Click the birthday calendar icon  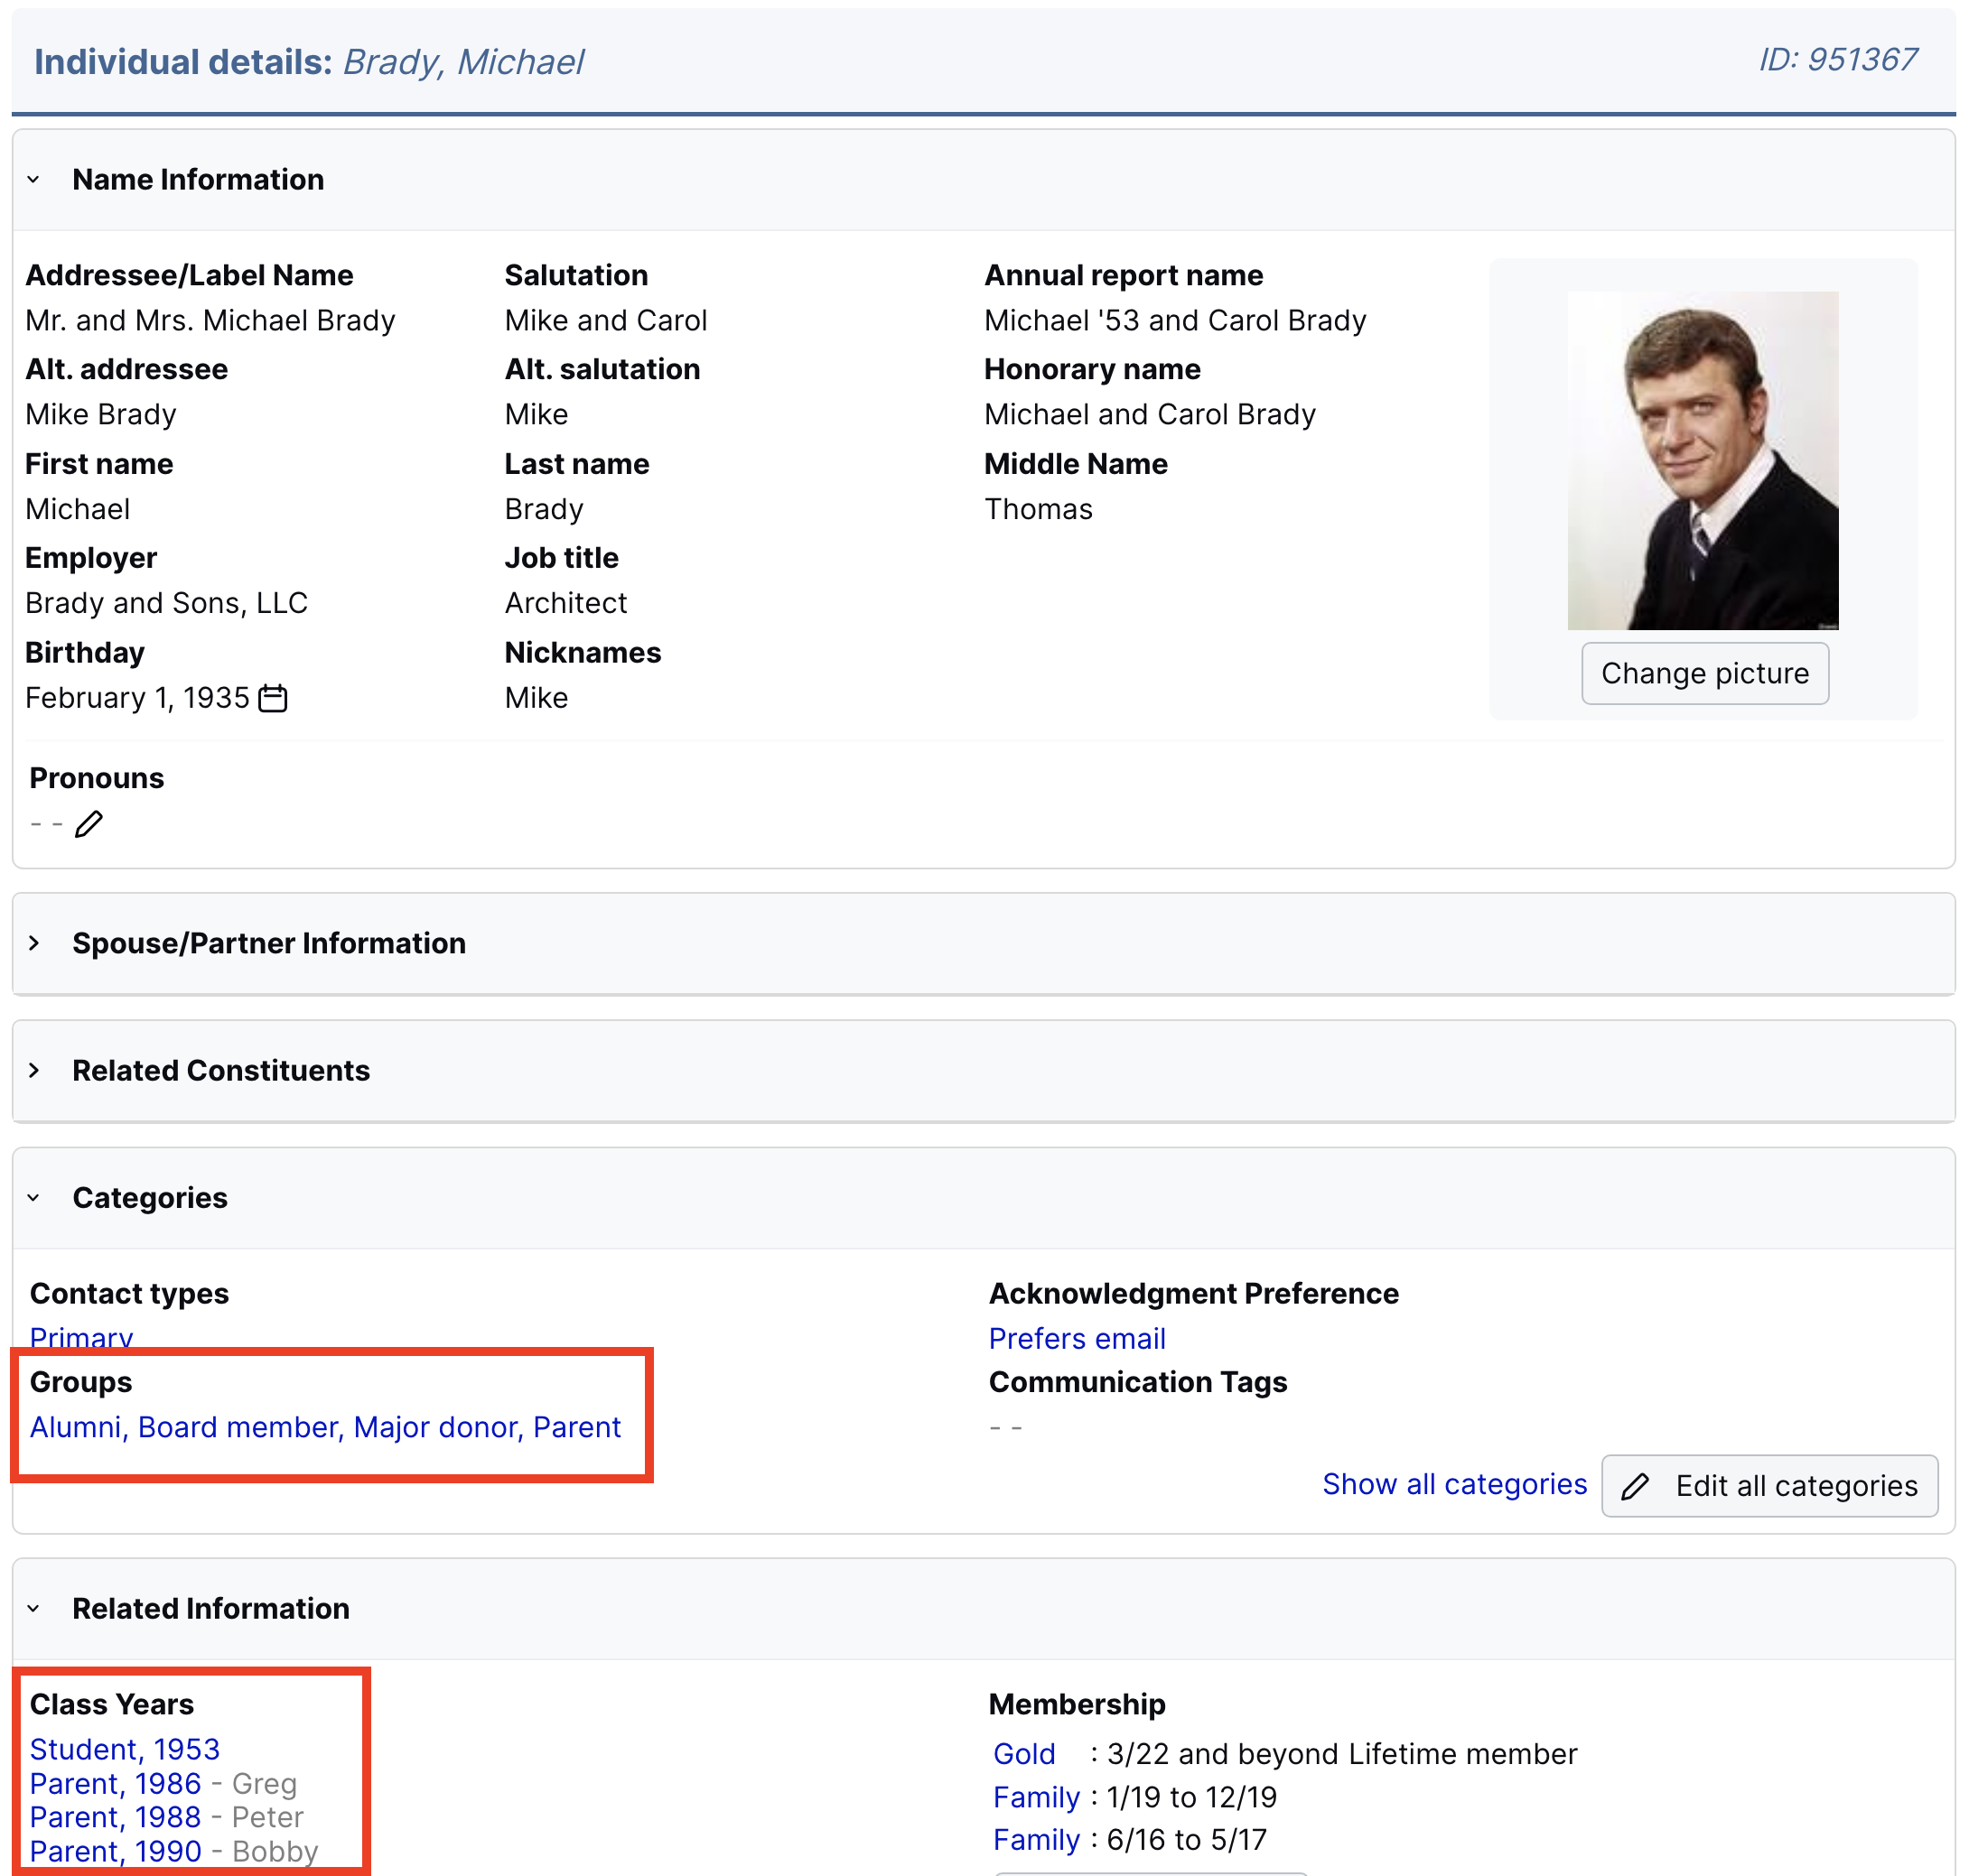272,698
